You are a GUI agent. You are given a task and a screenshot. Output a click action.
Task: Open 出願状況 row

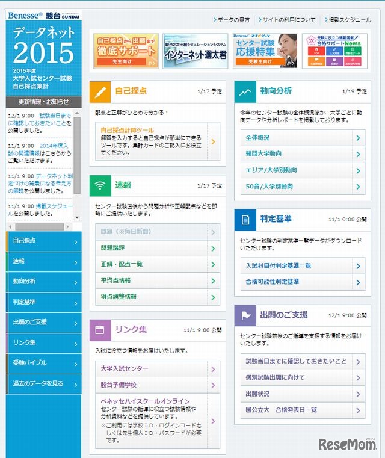pyautogui.click(x=303, y=394)
